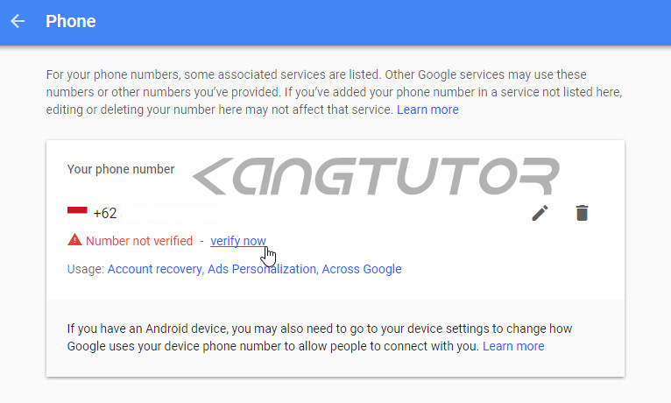Click the Number not verified warning text

click(x=139, y=241)
